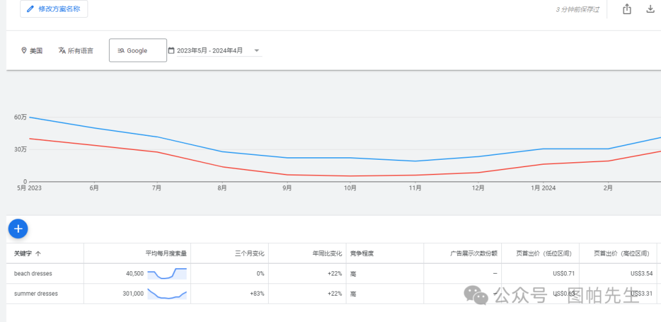This screenshot has width=661, height=322.
Task: Click the 年同比变化 column header
Action: click(x=326, y=253)
